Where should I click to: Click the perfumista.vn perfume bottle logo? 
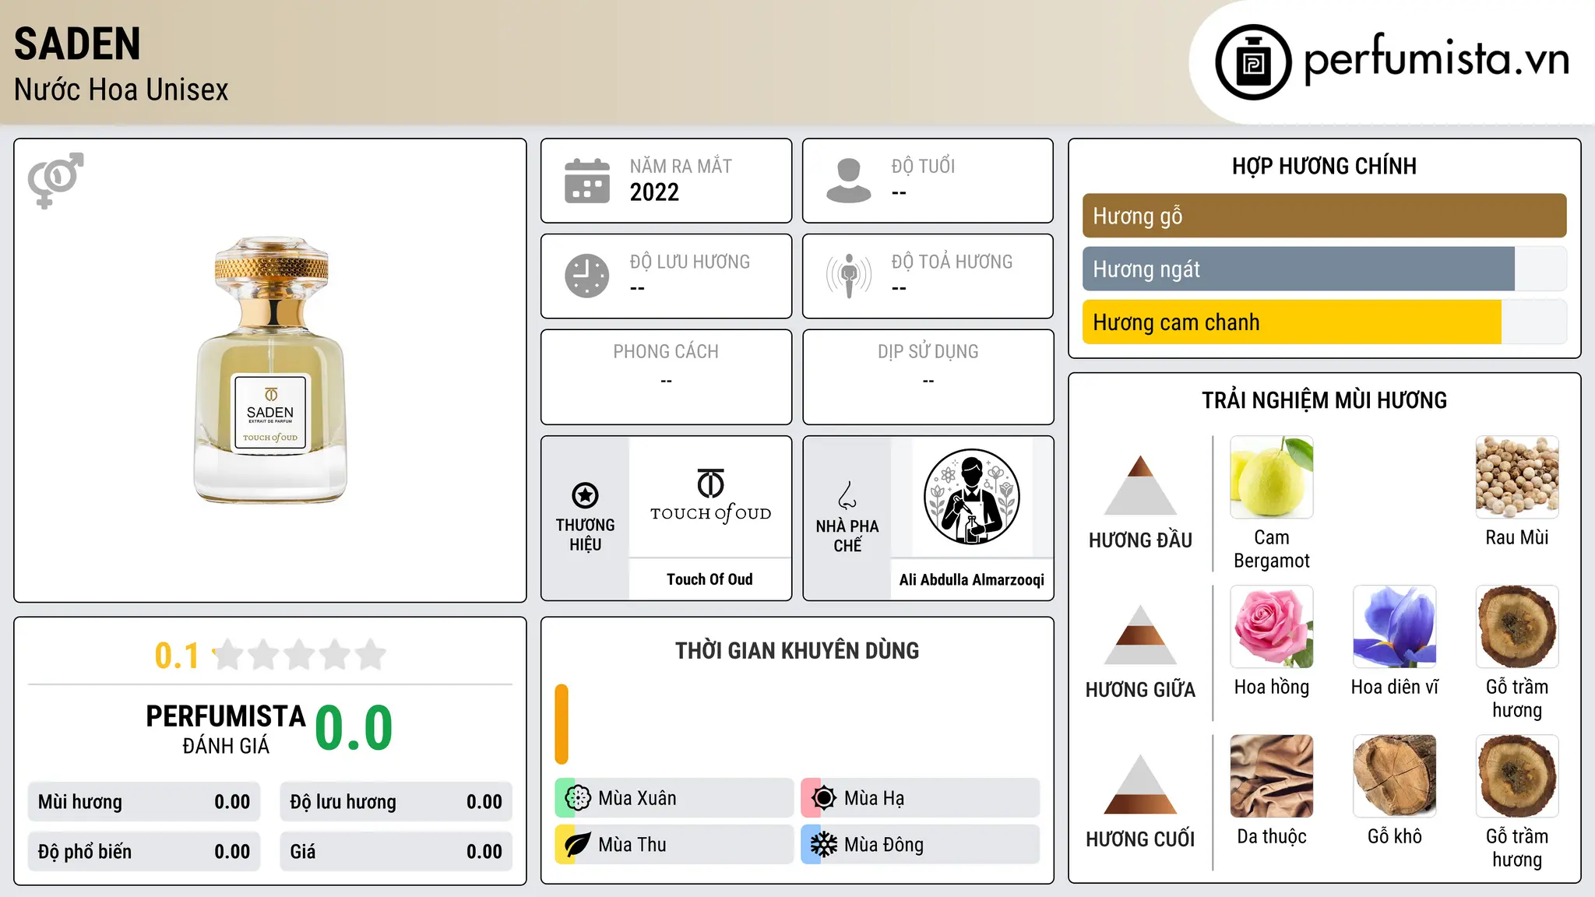pyautogui.click(x=1253, y=62)
